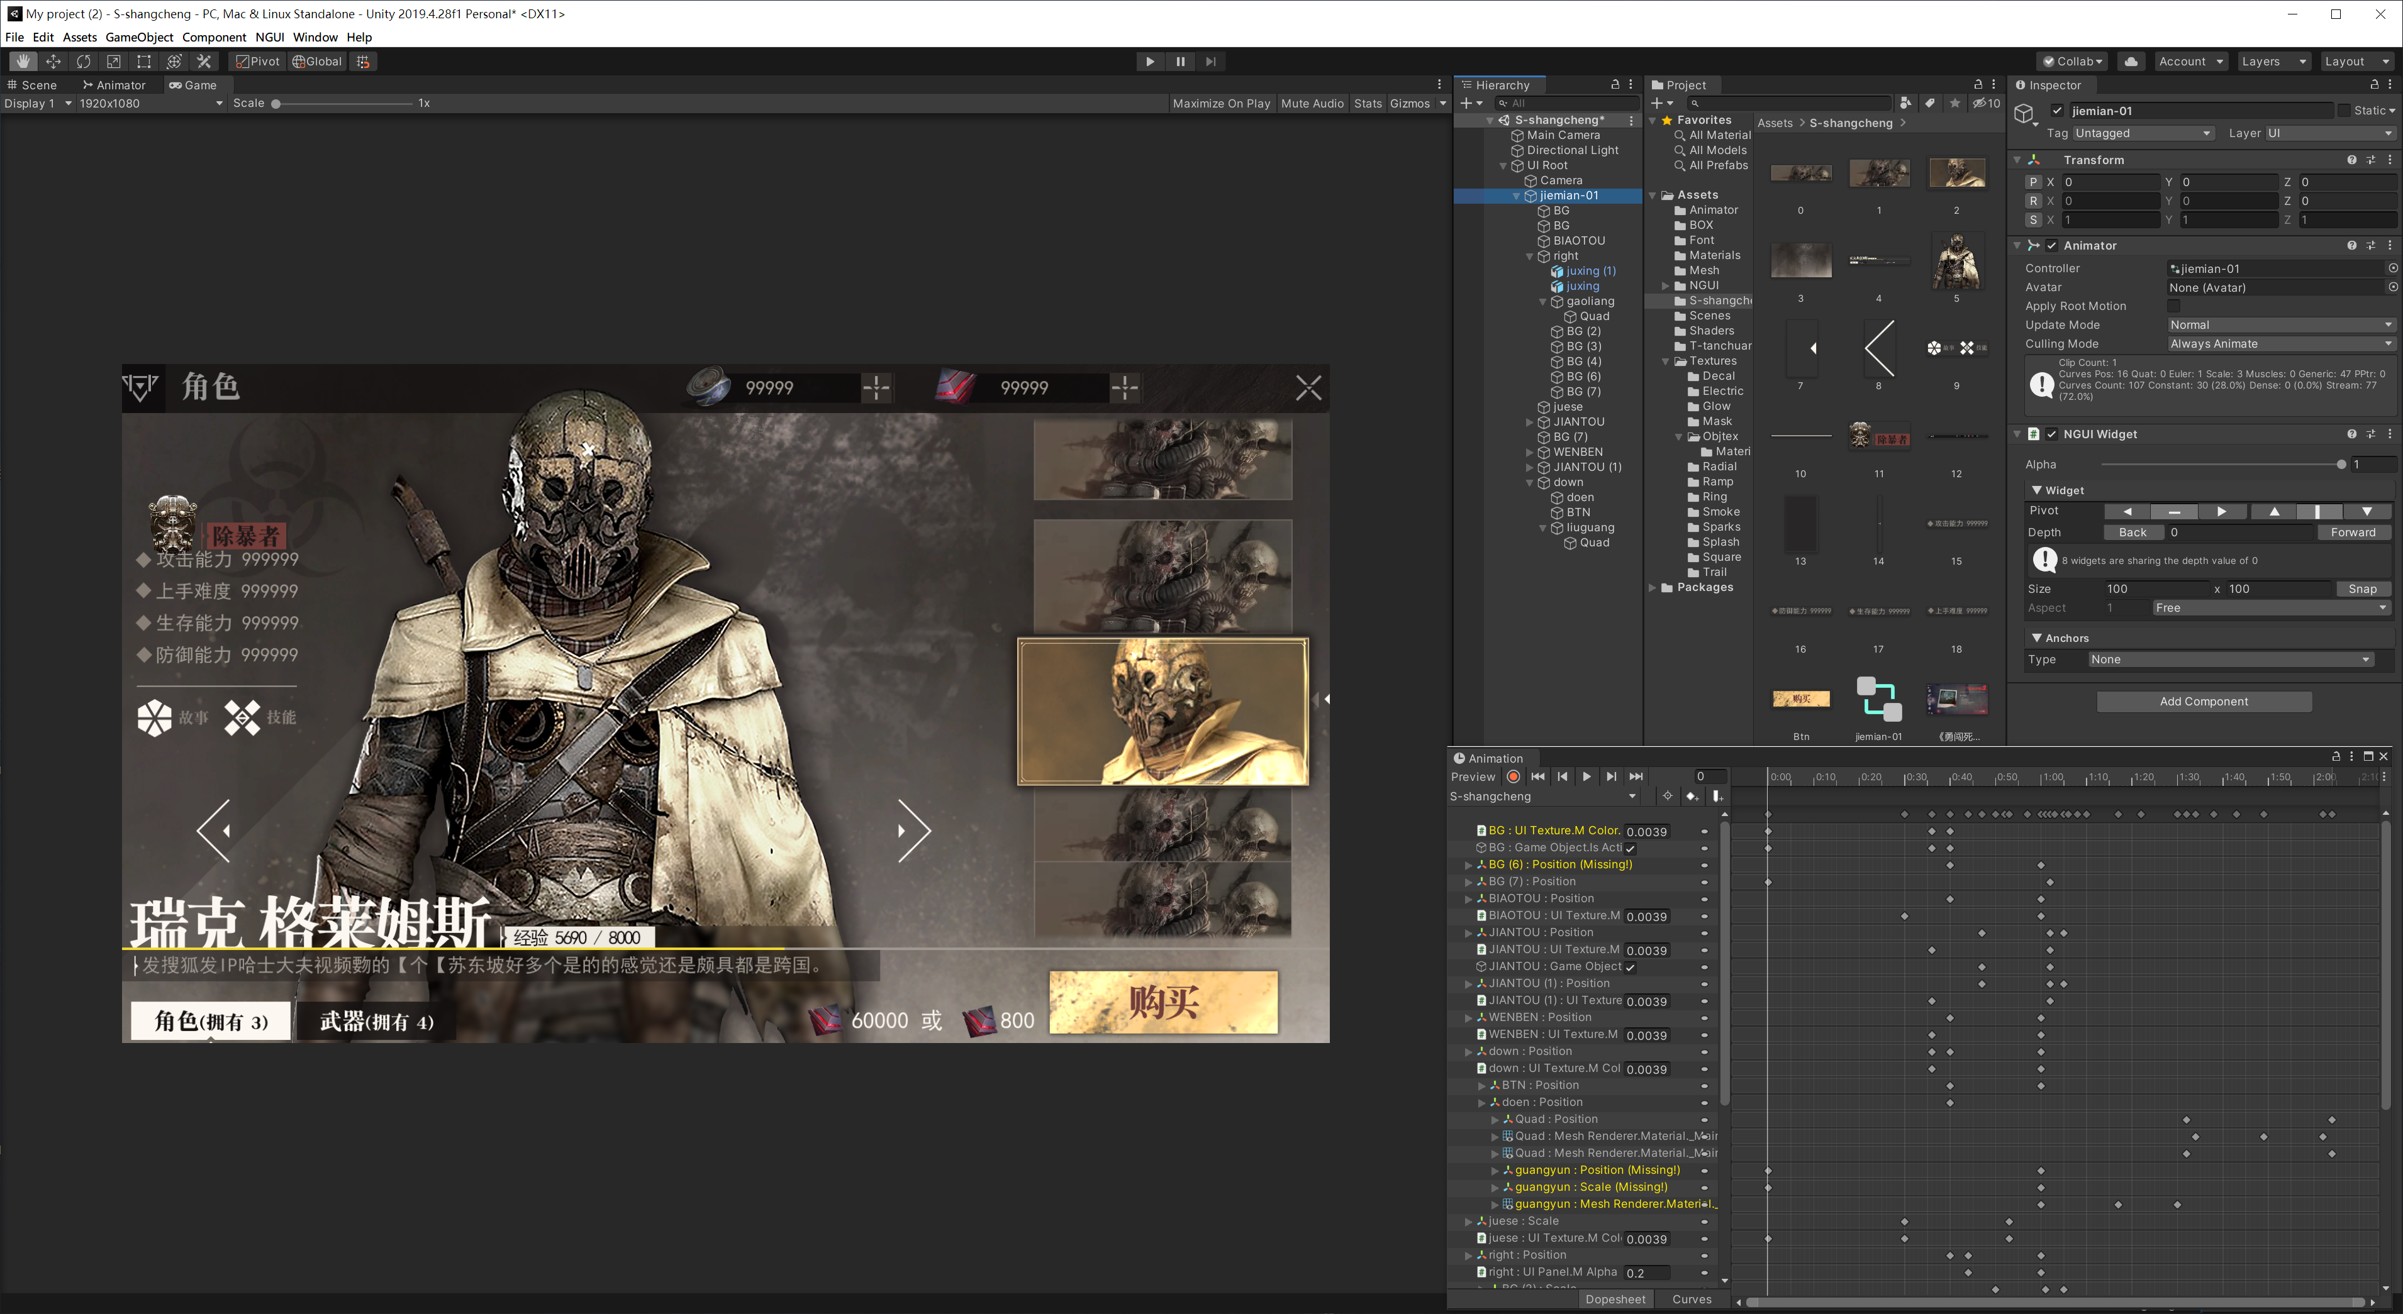This screenshot has height=1314, width=2403.
Task: Click the Add Component button
Action: [x=2204, y=701]
